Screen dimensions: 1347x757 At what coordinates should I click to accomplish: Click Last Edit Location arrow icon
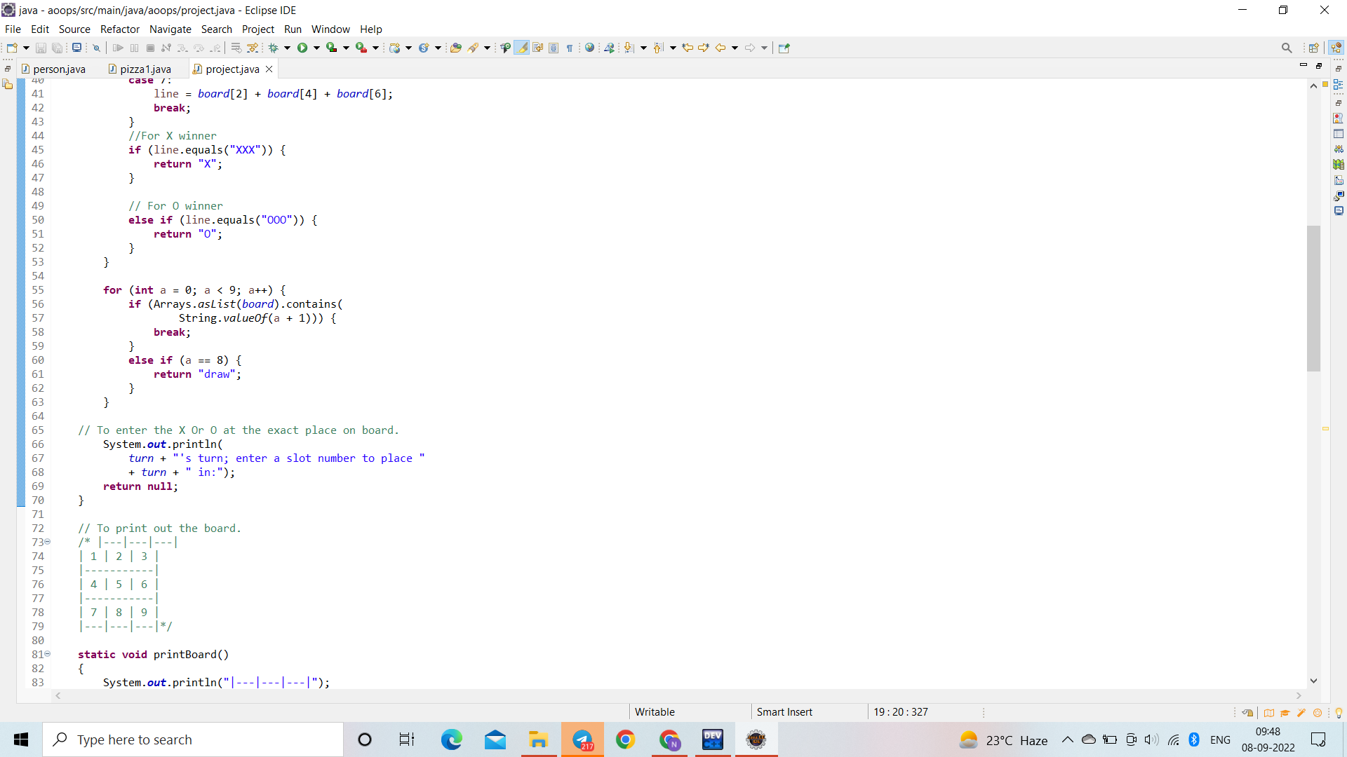pyautogui.click(x=688, y=48)
